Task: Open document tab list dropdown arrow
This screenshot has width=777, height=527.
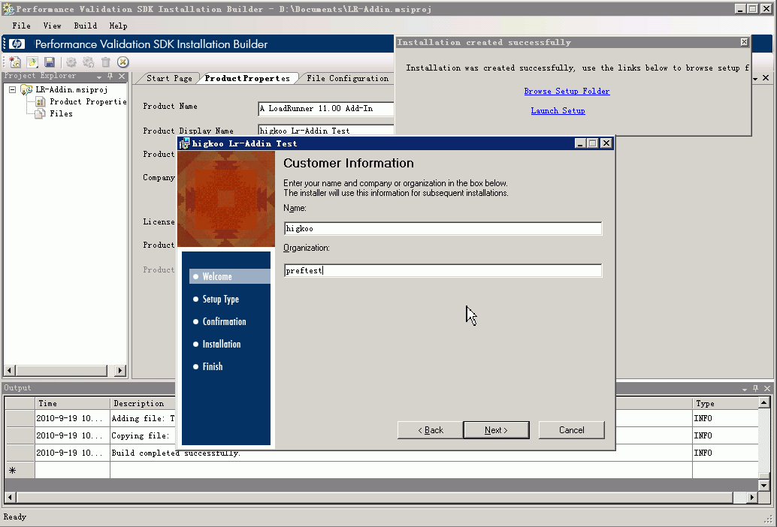Action: pos(755,79)
